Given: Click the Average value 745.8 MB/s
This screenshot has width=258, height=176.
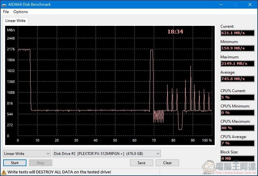Looking at the screenshot, I should (237, 79).
